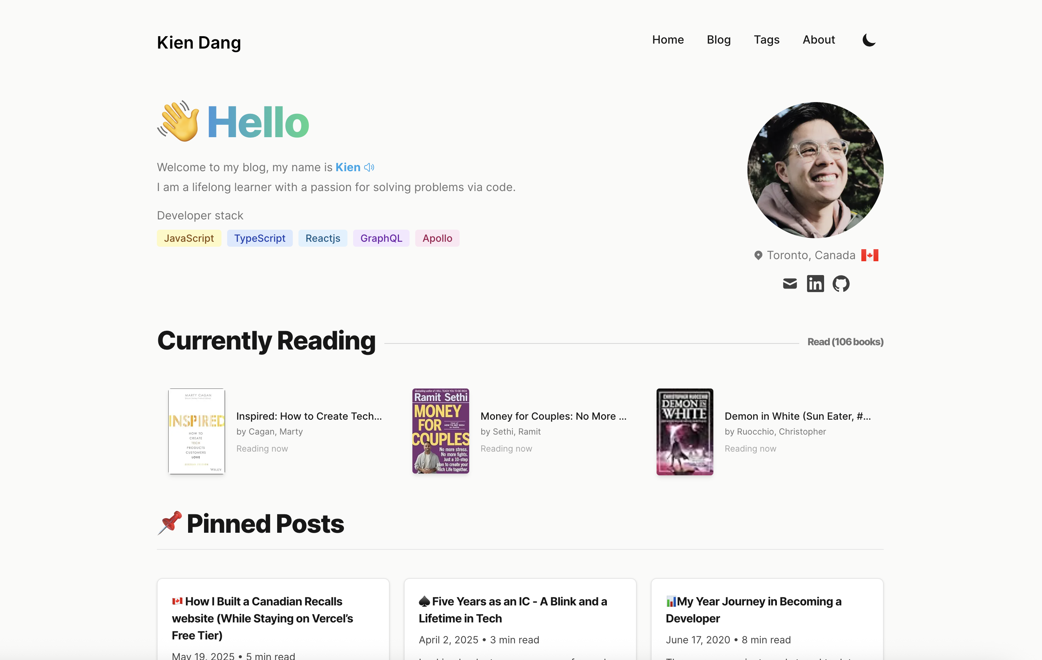Open the Tags page
Image resolution: width=1042 pixels, height=660 pixels.
[x=766, y=40]
